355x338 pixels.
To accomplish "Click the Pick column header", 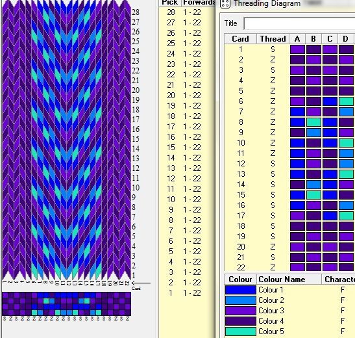I will (170, 3).
